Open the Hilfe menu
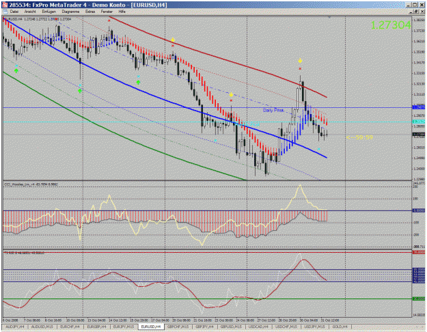Image resolution: width=427 pixels, height=332 pixels. click(122, 12)
